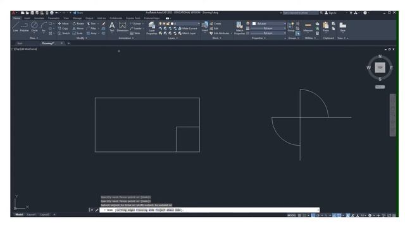Select the Arc tool
This screenshot has width=405, height=227.
pyautogui.click(x=44, y=26)
